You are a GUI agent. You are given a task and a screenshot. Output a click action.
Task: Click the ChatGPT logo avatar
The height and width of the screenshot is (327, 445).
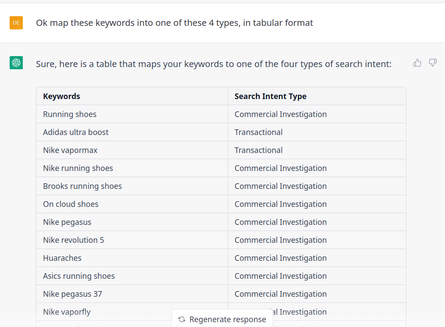16,63
